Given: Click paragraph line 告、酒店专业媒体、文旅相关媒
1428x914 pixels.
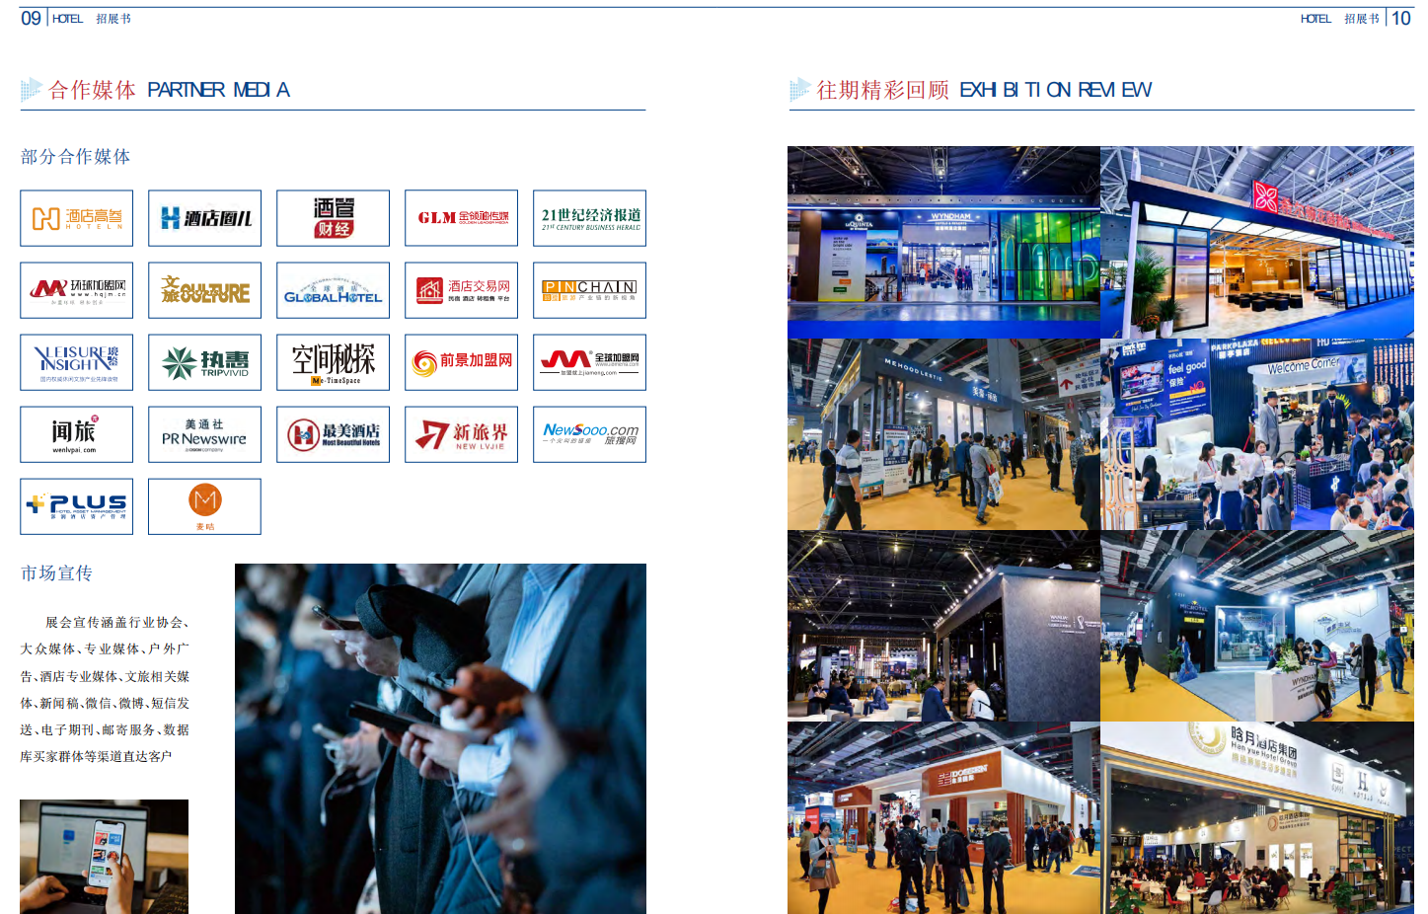Looking at the screenshot, I should coord(105,677).
